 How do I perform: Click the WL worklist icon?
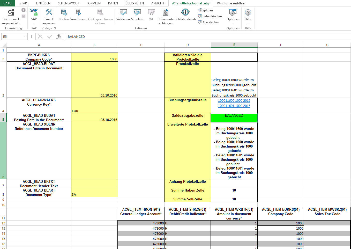[152, 12]
